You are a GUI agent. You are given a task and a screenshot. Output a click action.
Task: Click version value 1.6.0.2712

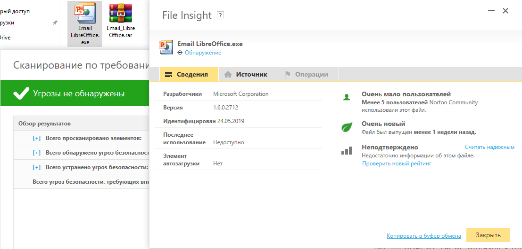pyautogui.click(x=226, y=108)
